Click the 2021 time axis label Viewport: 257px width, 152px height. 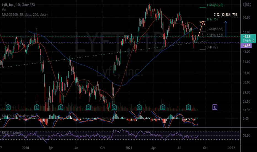(129, 148)
